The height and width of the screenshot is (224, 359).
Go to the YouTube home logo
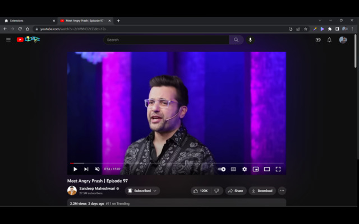28,39
